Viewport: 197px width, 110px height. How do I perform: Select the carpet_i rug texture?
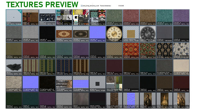[64, 34]
